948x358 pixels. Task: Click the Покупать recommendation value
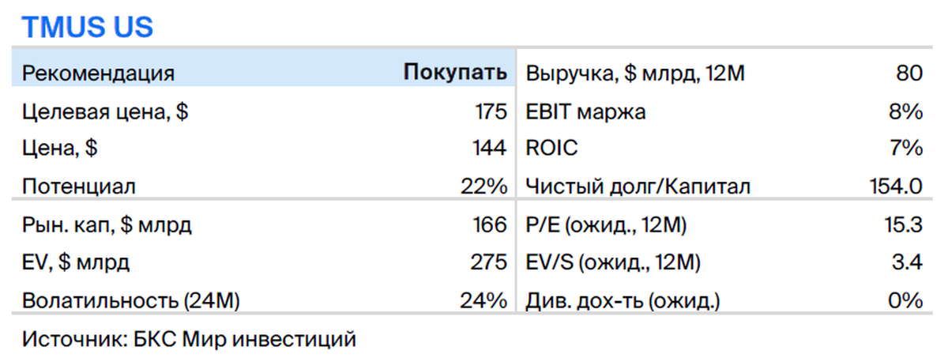[x=455, y=73]
